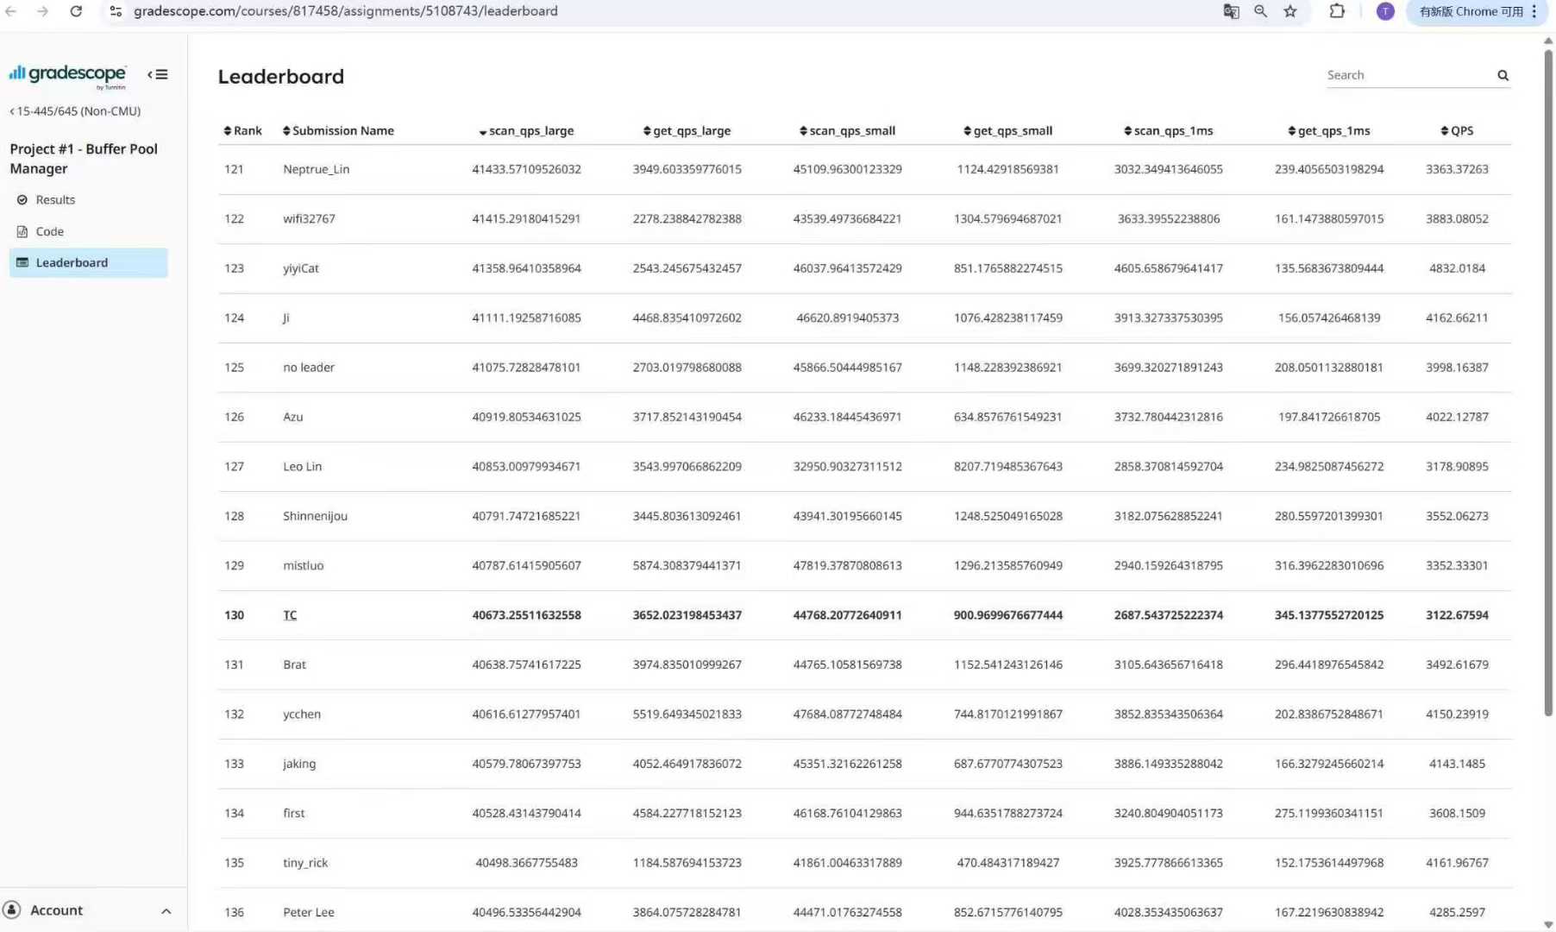The height and width of the screenshot is (932, 1556).
Task: Click the zoom magnifier icon in address bar
Action: [1260, 11]
